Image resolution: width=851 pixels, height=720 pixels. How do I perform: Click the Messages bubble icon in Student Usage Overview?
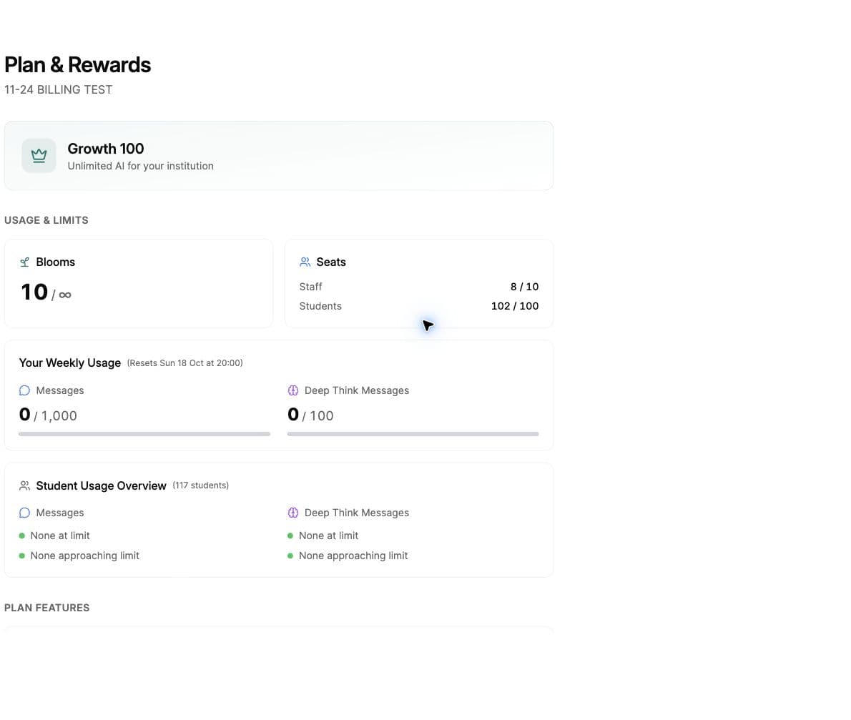24,513
